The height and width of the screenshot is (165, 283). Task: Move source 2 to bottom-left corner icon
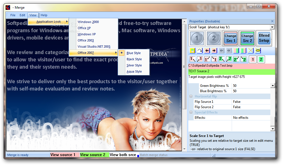[236, 59]
